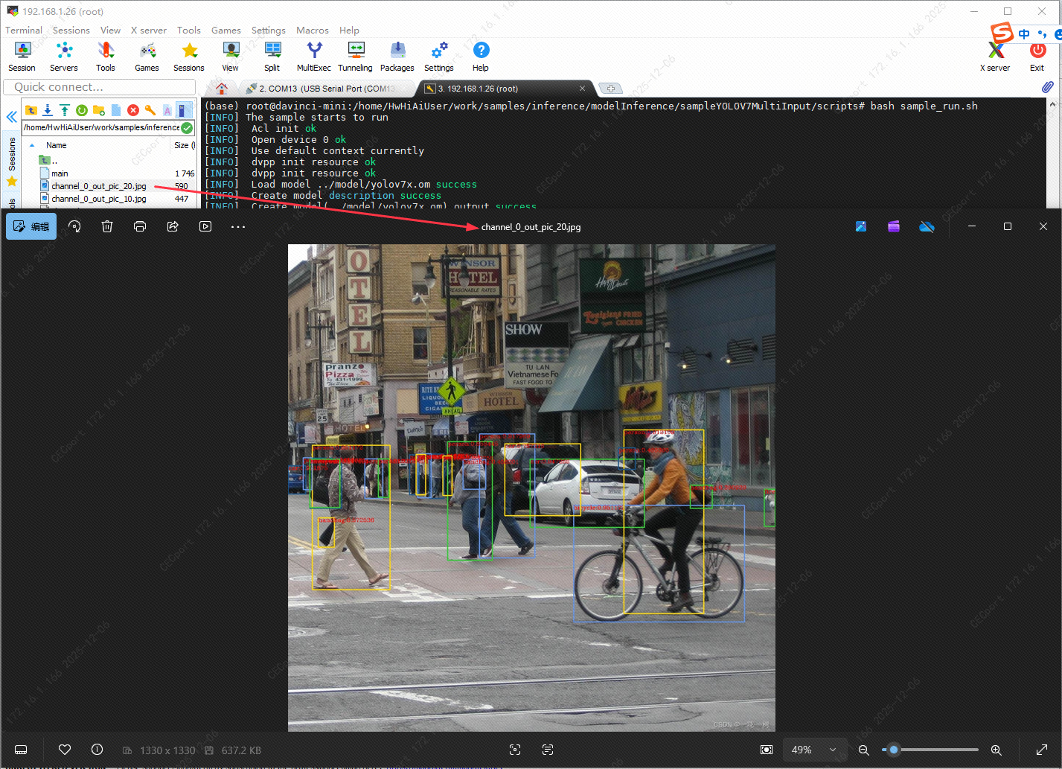Screen dimensions: 1062x769
Task: Focus the Quick connect field
Action: click(101, 87)
